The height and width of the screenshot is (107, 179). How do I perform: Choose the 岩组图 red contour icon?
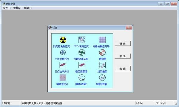pyautogui.click(x=102, y=52)
